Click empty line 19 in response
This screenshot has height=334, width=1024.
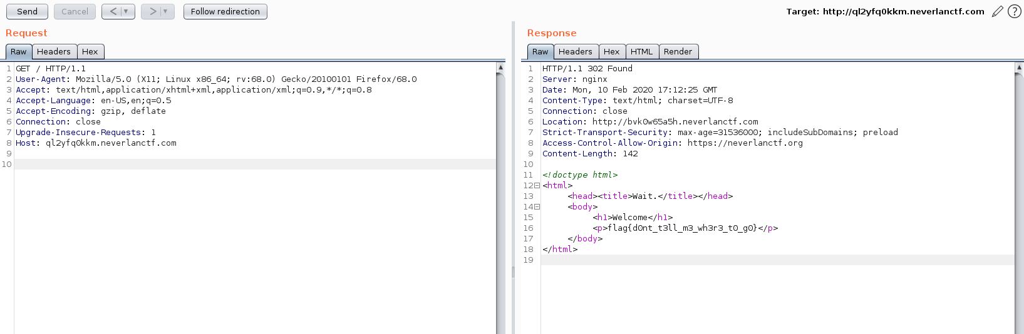777,260
